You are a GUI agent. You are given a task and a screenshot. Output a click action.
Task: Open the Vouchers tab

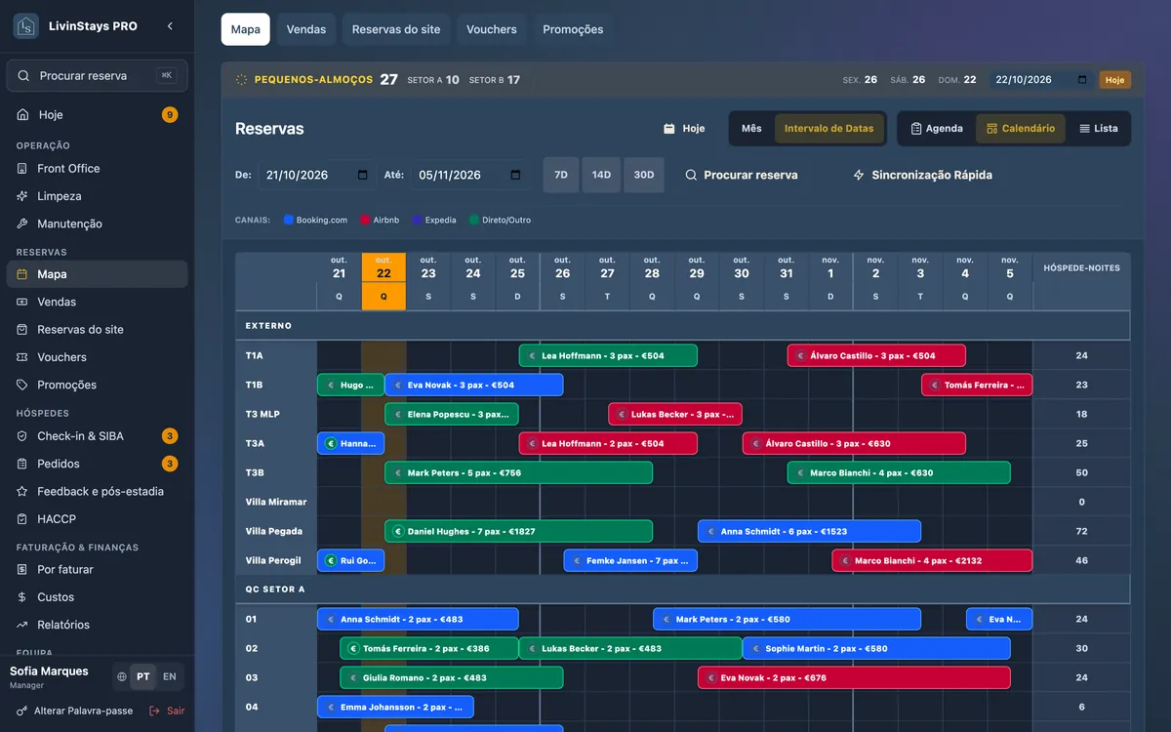(x=492, y=30)
